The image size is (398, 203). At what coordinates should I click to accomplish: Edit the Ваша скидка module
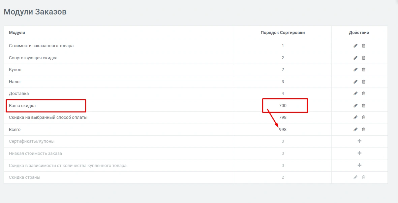click(x=355, y=106)
